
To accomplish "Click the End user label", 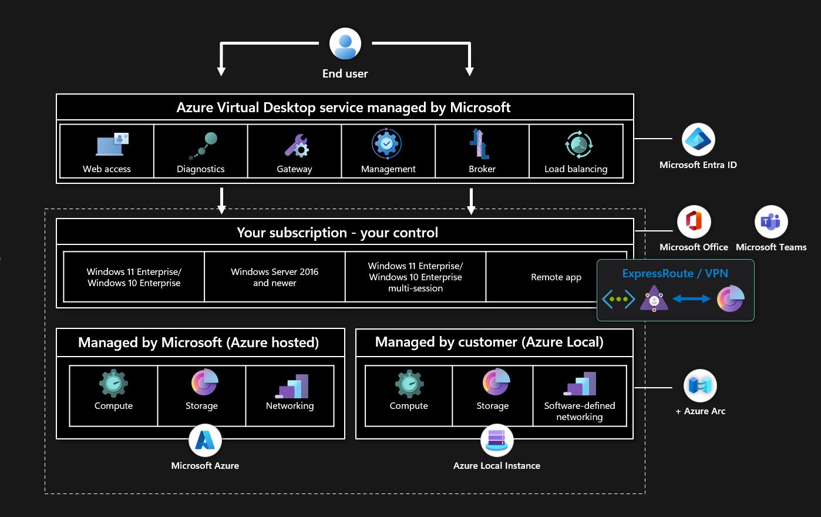I will 345,73.
